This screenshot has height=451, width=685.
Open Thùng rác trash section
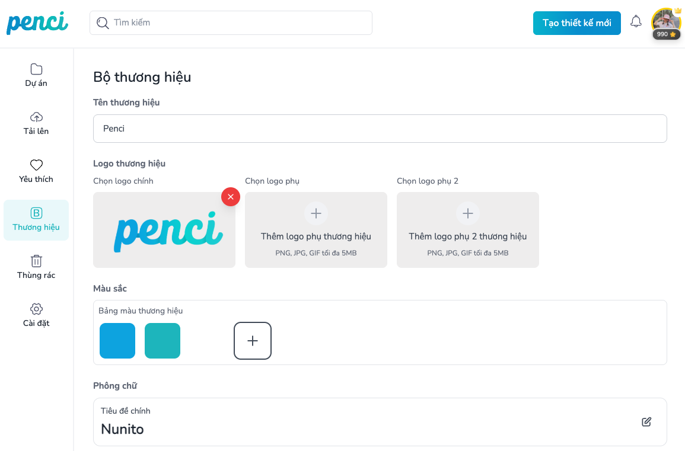tap(36, 267)
